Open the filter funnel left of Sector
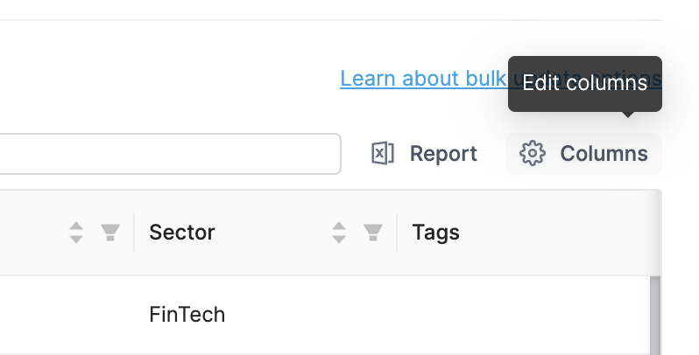 [x=109, y=233]
